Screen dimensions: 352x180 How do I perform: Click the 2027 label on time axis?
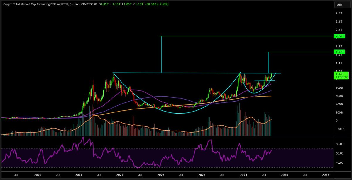(x=325, y=174)
